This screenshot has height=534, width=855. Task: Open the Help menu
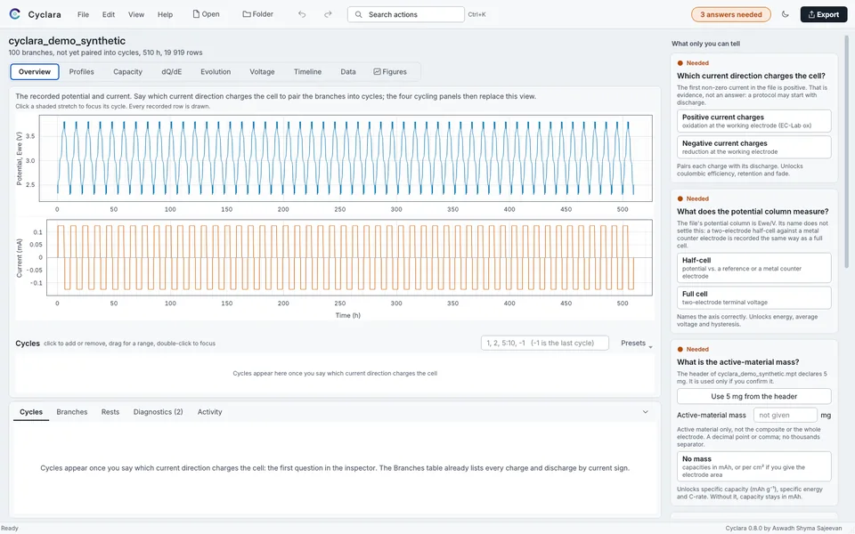(166, 15)
